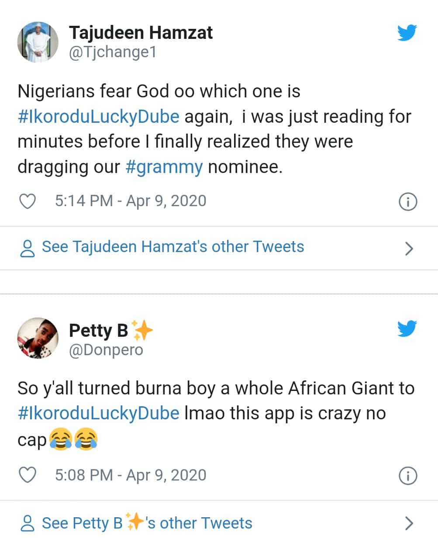This screenshot has width=438, height=543.
Task: Open Tajudeen Hamzat's profile picture
Action: (38, 42)
